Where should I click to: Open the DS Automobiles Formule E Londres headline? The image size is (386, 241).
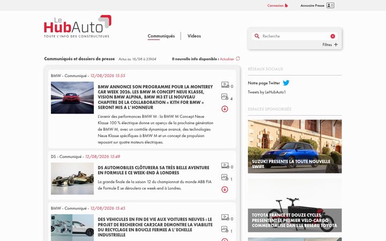click(153, 170)
